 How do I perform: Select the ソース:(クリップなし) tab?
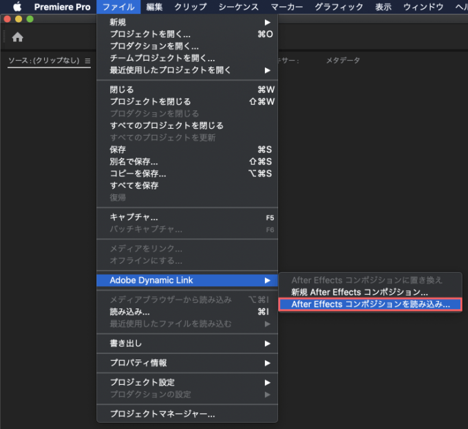click(x=44, y=61)
